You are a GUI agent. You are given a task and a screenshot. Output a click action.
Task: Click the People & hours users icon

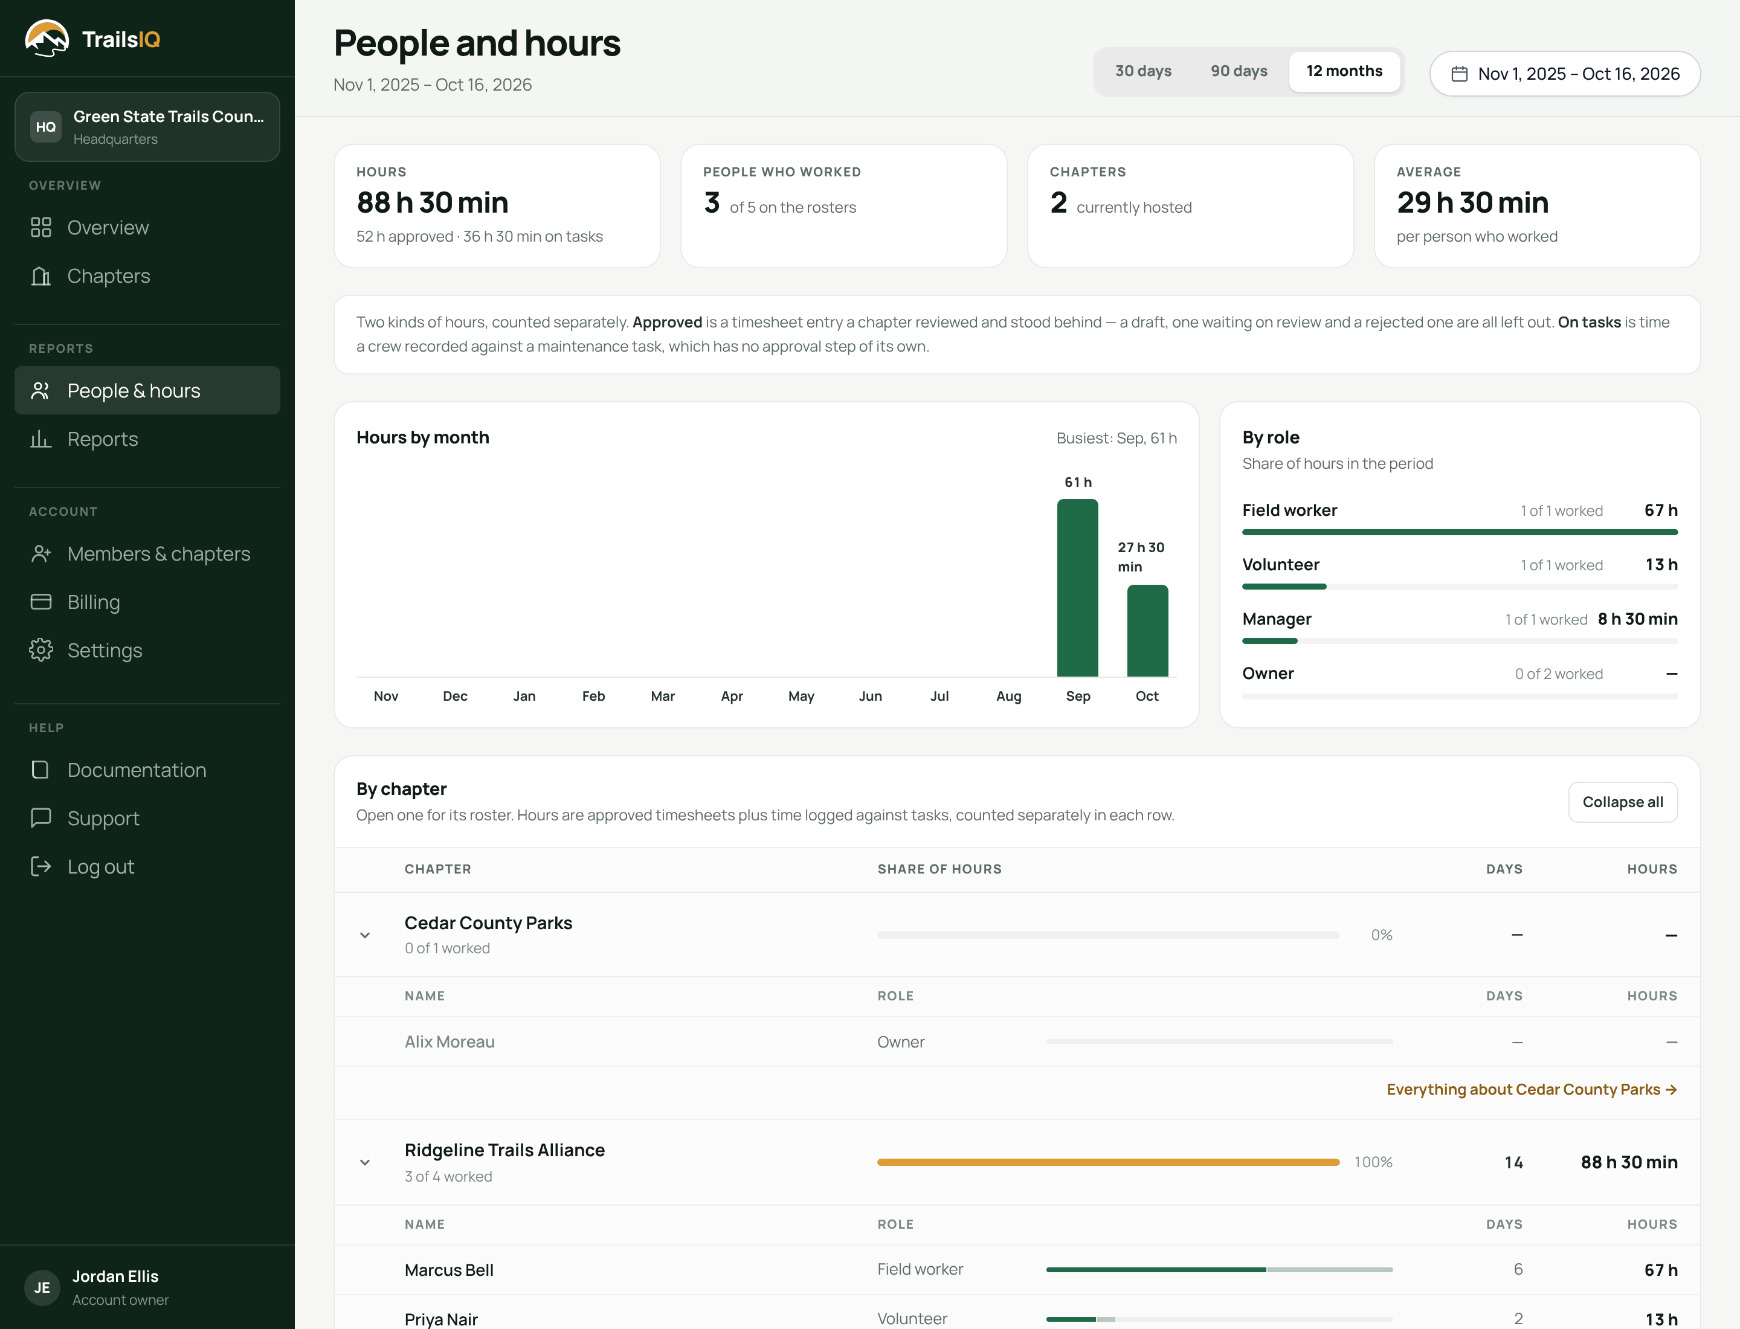click(x=41, y=391)
